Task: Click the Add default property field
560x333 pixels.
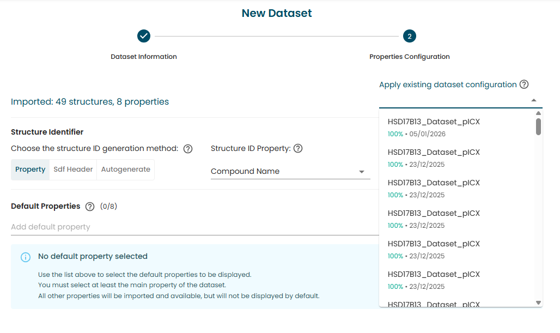Action: [x=194, y=227]
